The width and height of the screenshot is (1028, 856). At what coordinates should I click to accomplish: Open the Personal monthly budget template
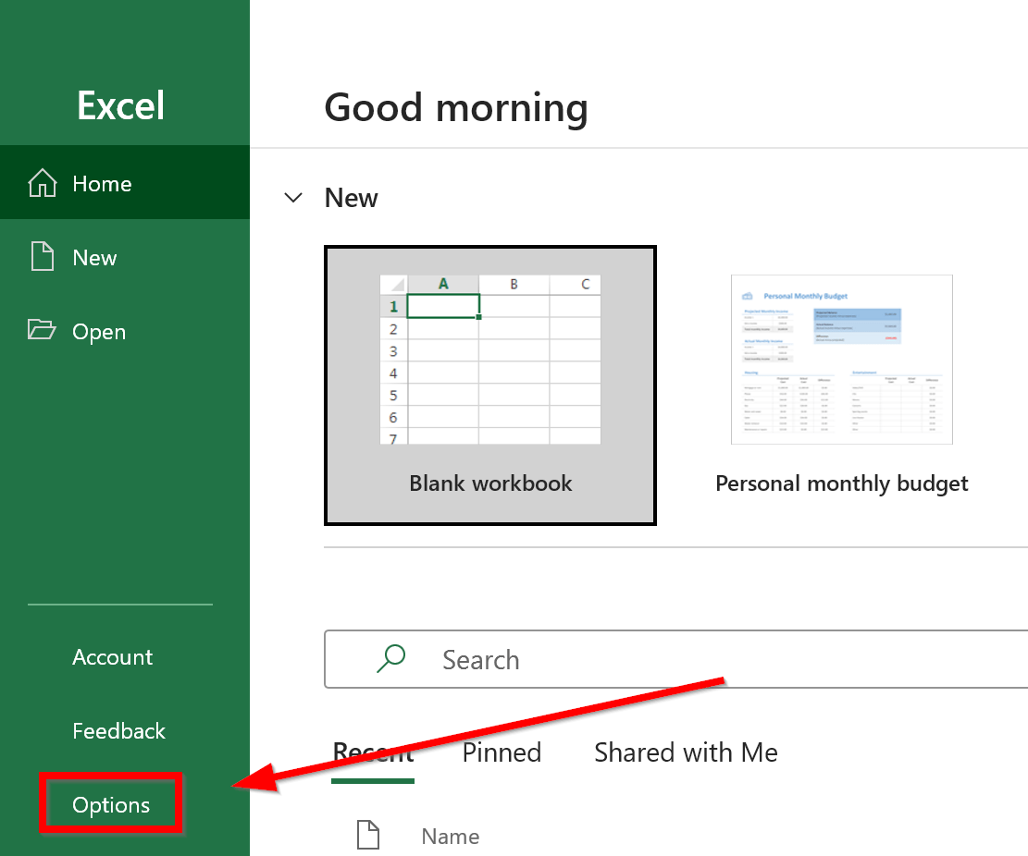(841, 360)
